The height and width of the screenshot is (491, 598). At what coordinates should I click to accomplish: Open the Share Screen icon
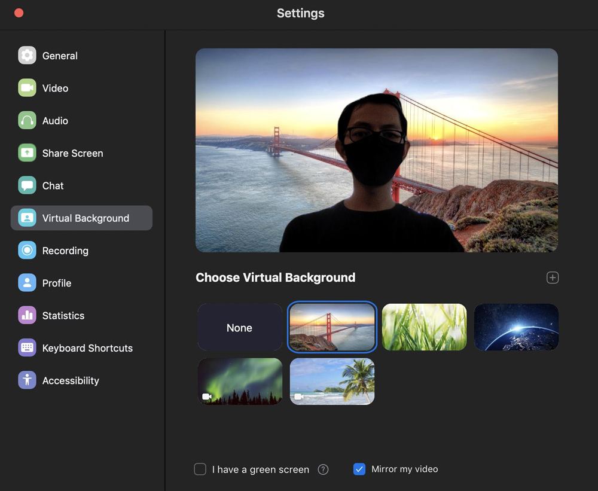point(27,153)
